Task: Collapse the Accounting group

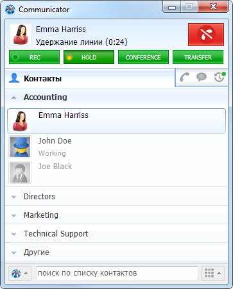Action: tap(116, 97)
